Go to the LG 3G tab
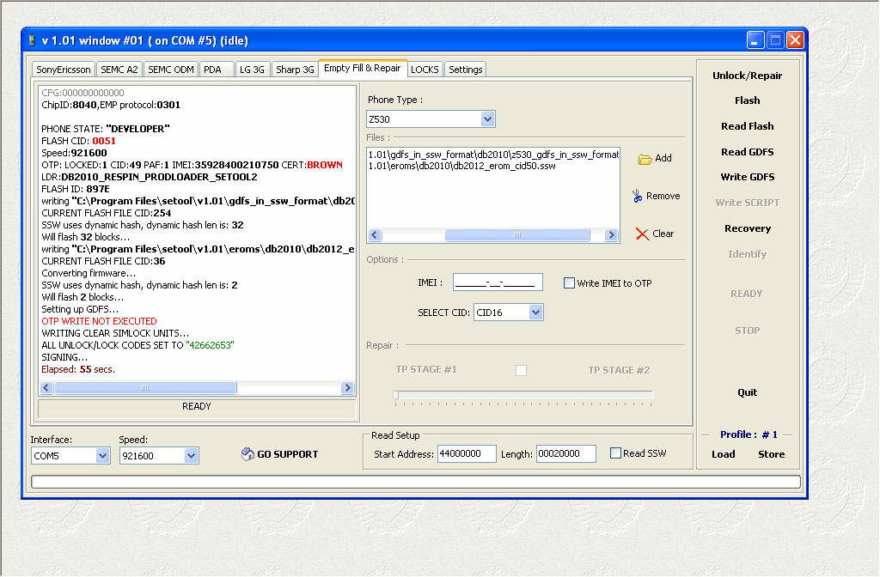The width and height of the screenshot is (880, 577). click(x=252, y=70)
